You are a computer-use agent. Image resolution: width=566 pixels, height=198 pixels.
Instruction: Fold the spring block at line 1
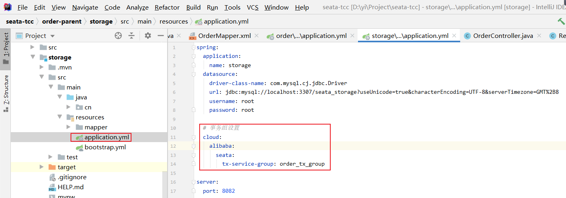tap(193, 48)
